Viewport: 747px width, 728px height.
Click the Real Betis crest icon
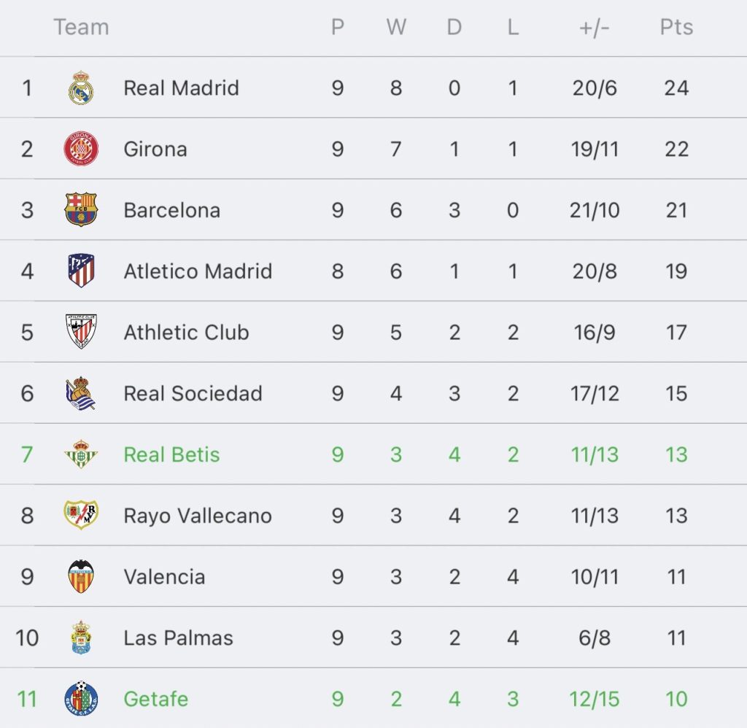pyautogui.click(x=81, y=454)
